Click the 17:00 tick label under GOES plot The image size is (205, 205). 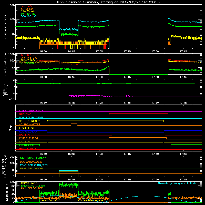[x=99, y=103]
